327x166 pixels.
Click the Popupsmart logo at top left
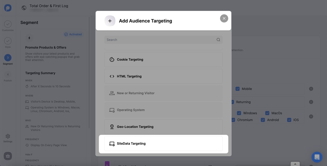(8, 8)
